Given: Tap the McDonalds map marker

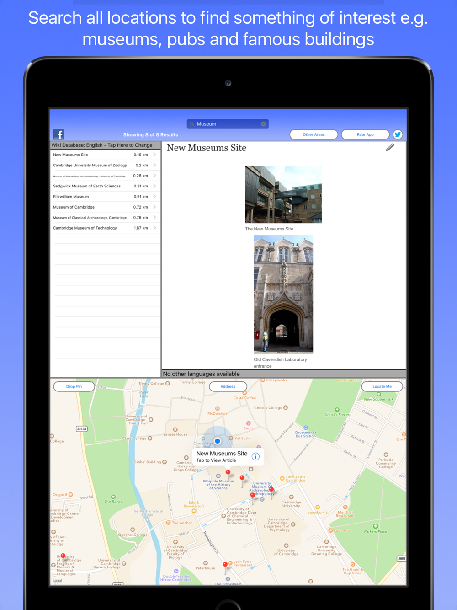Looking at the screenshot, I should pyautogui.click(x=218, y=408).
